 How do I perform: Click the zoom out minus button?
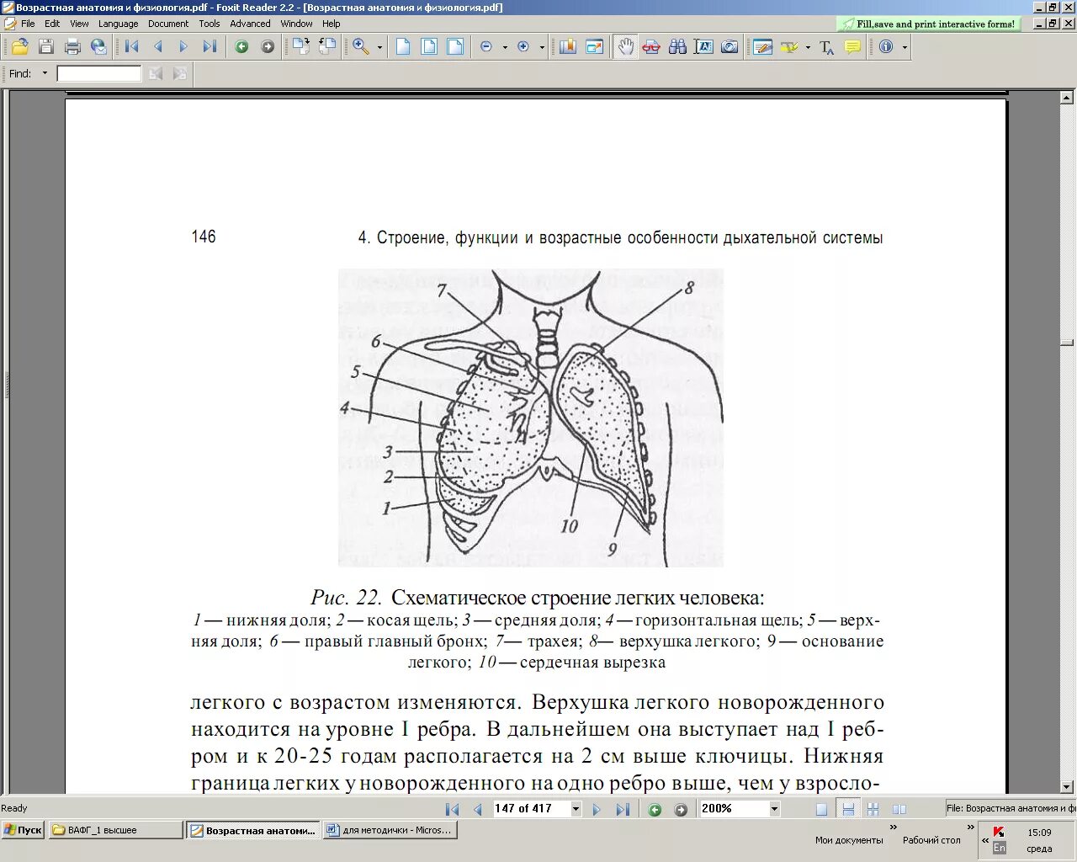pyautogui.click(x=486, y=47)
